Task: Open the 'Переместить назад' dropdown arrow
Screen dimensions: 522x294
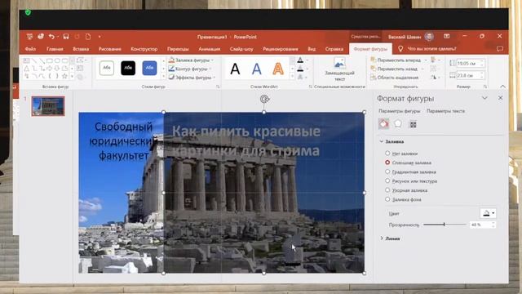Action: click(422, 69)
